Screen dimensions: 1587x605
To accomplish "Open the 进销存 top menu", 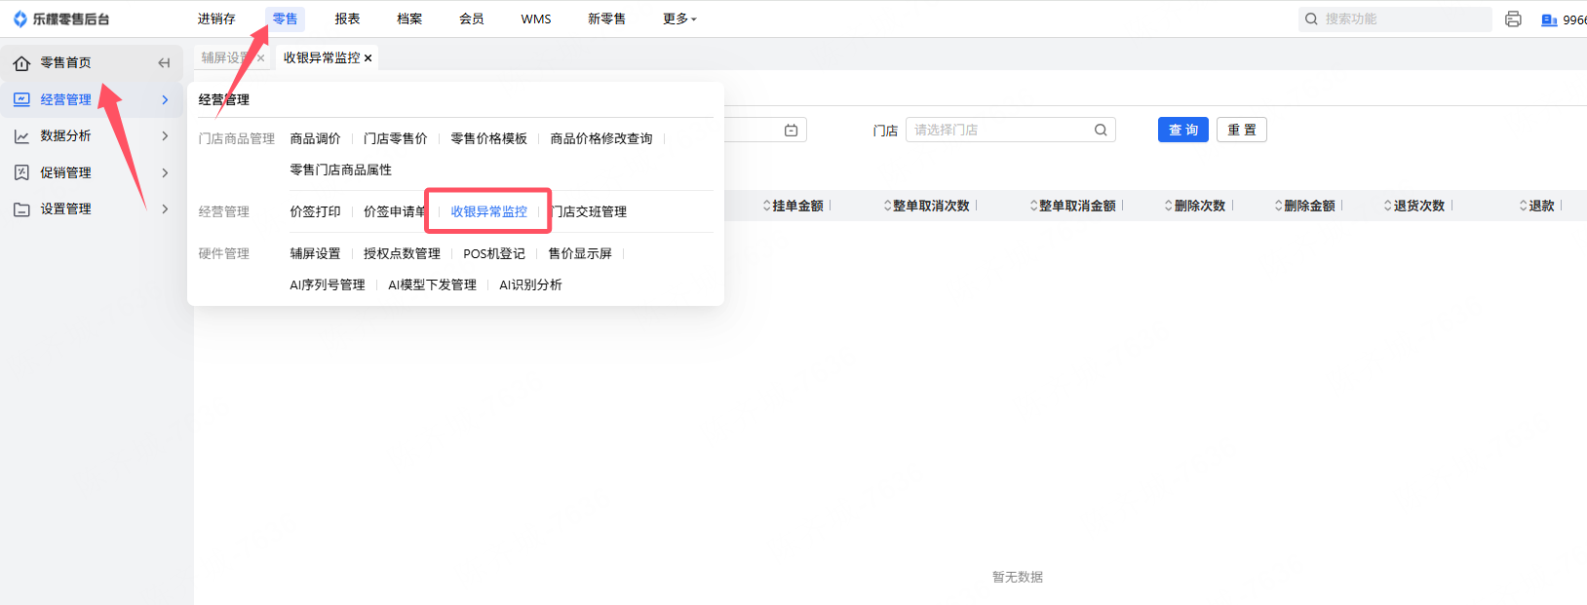I will pyautogui.click(x=216, y=19).
